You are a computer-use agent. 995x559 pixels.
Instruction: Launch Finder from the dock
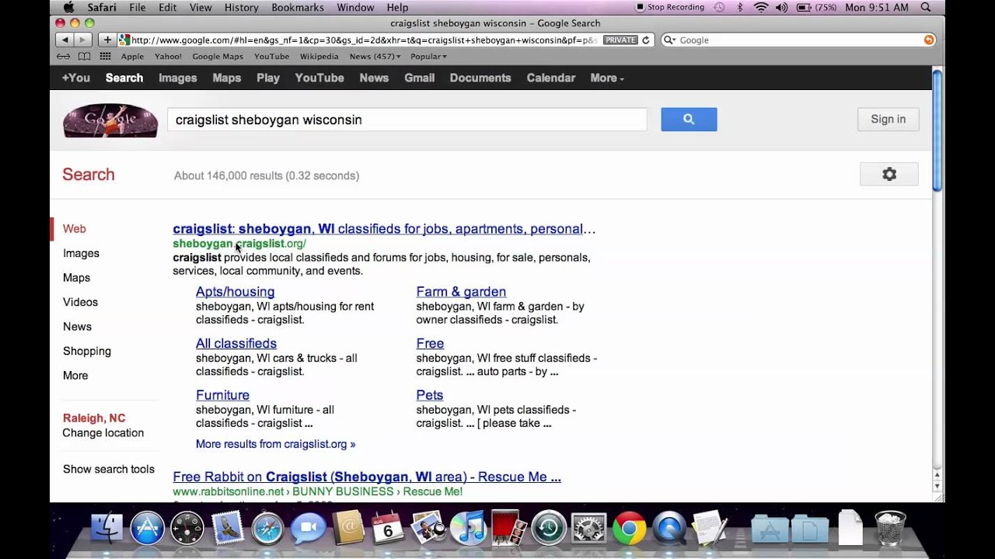pyautogui.click(x=106, y=529)
